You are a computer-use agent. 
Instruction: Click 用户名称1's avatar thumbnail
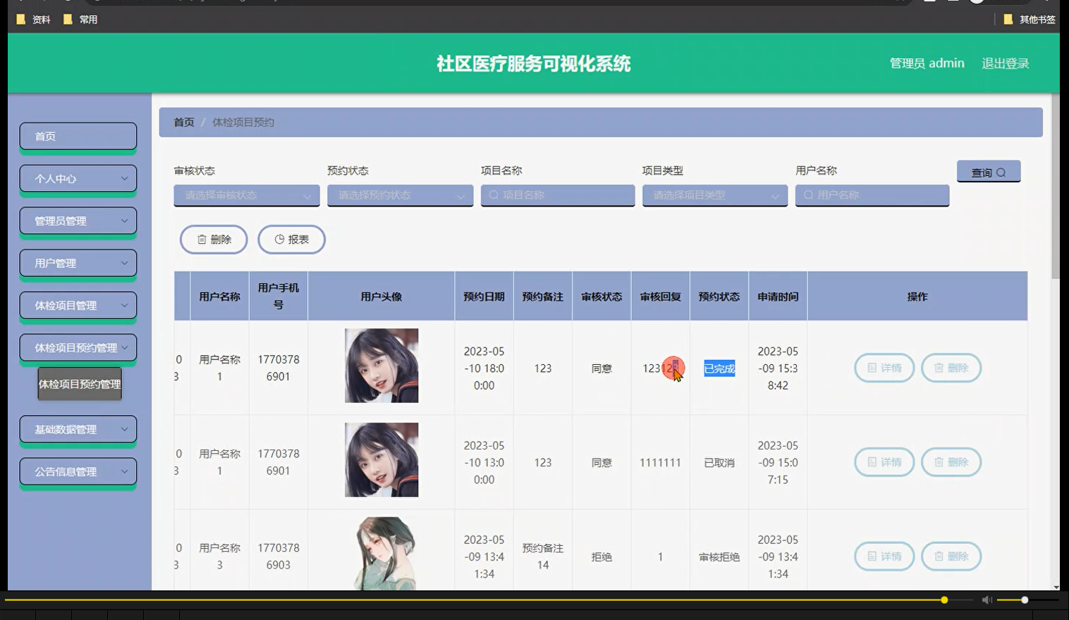[380, 366]
